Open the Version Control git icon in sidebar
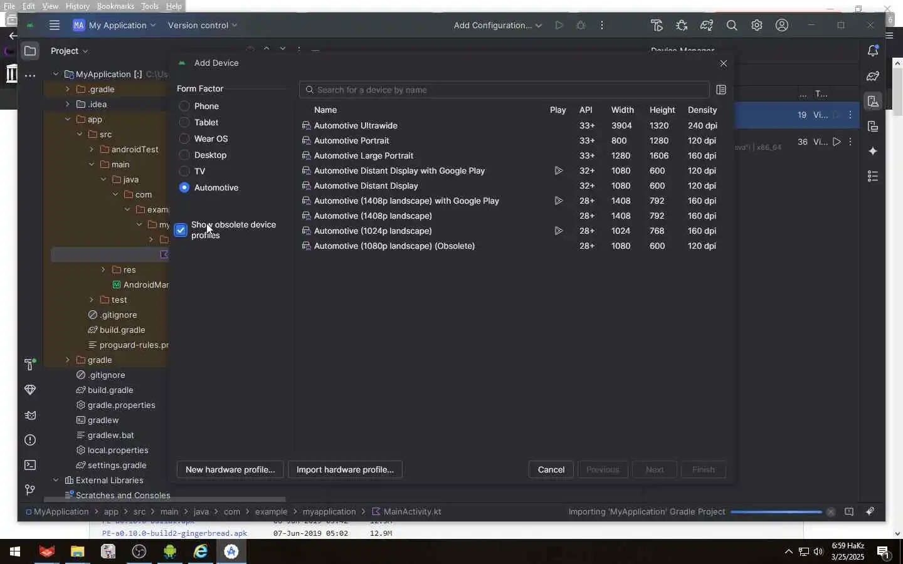The width and height of the screenshot is (903, 564). point(30,490)
